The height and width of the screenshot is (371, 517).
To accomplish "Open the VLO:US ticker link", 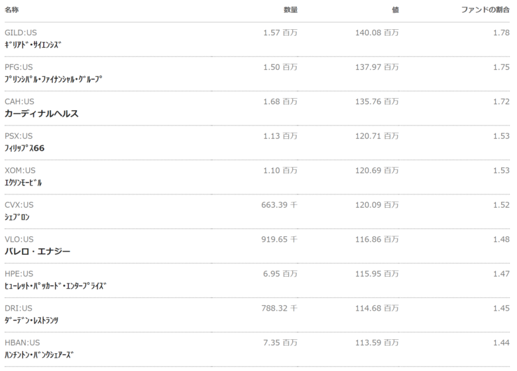I will point(19,240).
